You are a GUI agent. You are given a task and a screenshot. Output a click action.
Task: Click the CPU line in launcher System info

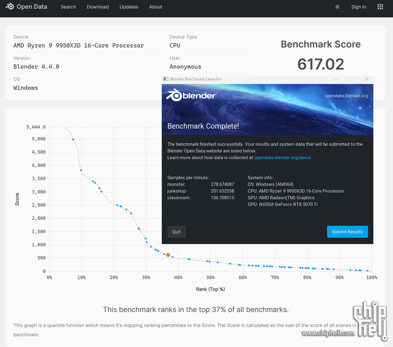[x=296, y=191]
